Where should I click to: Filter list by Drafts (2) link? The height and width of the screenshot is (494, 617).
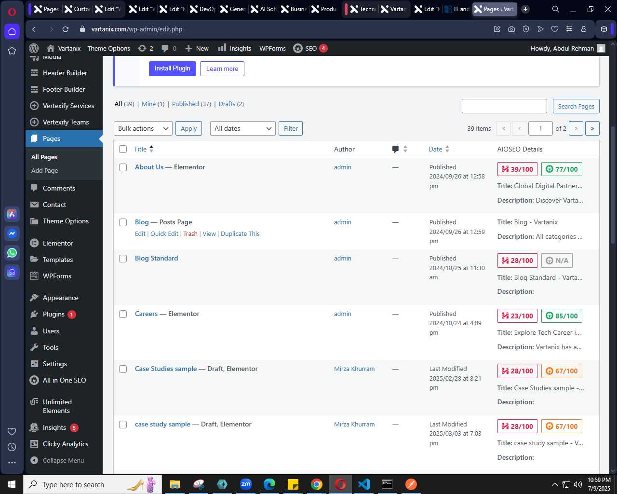231,104
